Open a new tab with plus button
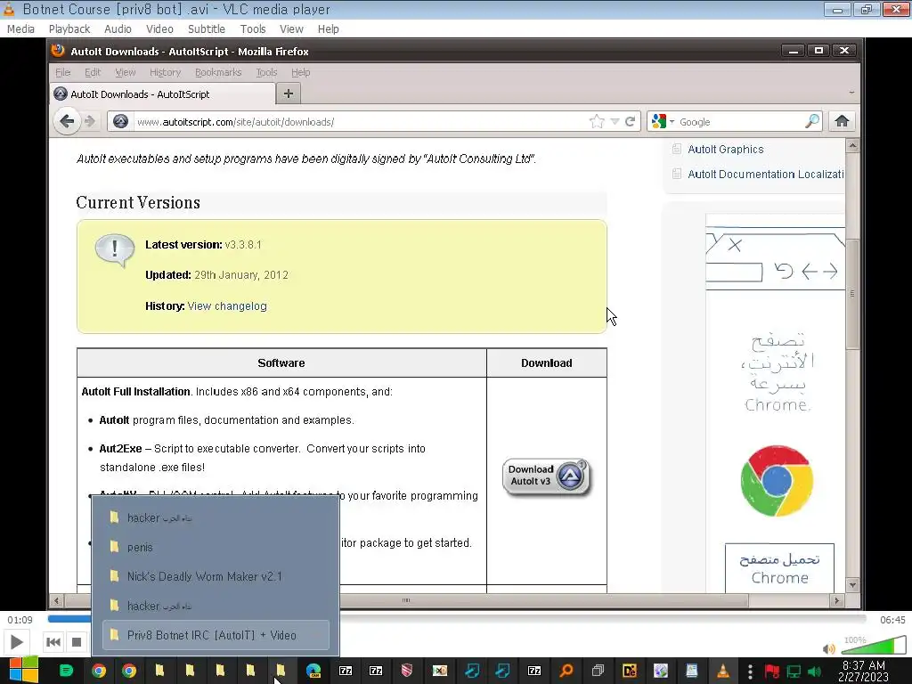The image size is (912, 684). coord(288,94)
